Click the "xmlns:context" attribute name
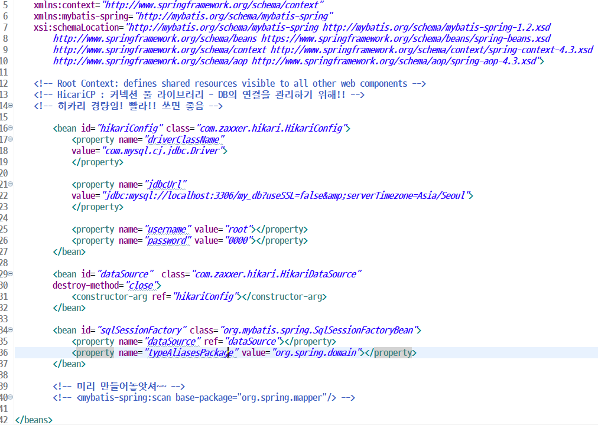598x425 pixels. (x=64, y=5)
